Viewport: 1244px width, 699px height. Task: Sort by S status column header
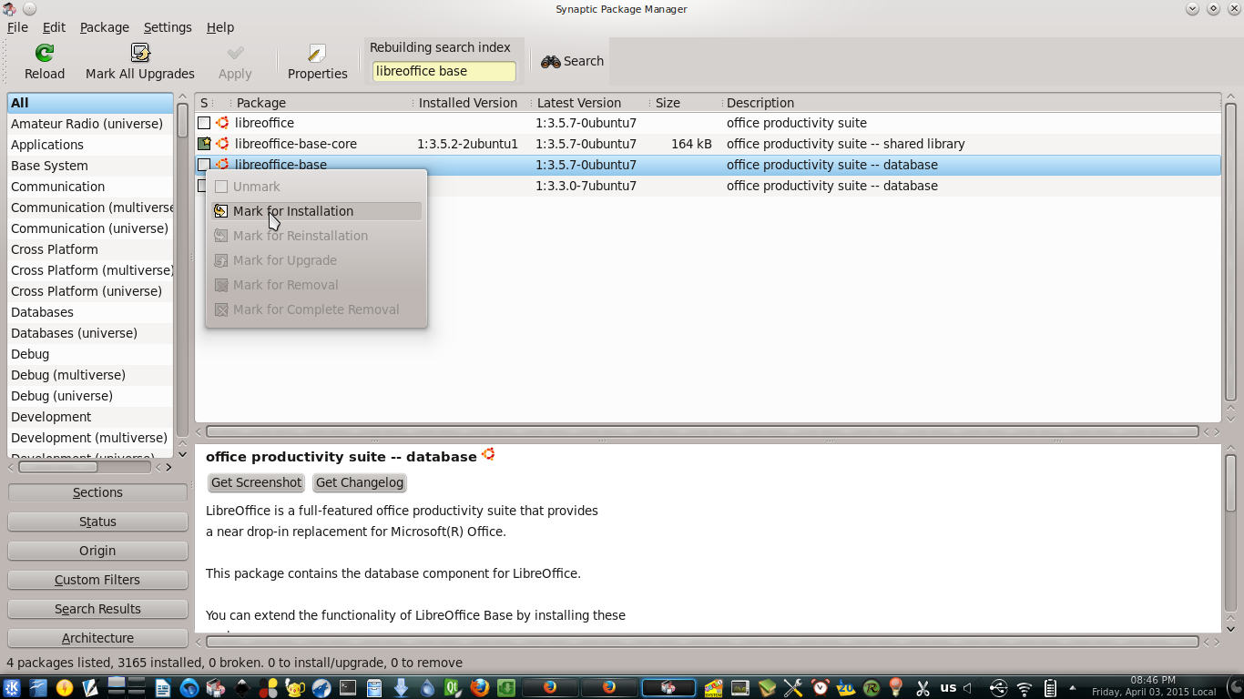tap(204, 103)
